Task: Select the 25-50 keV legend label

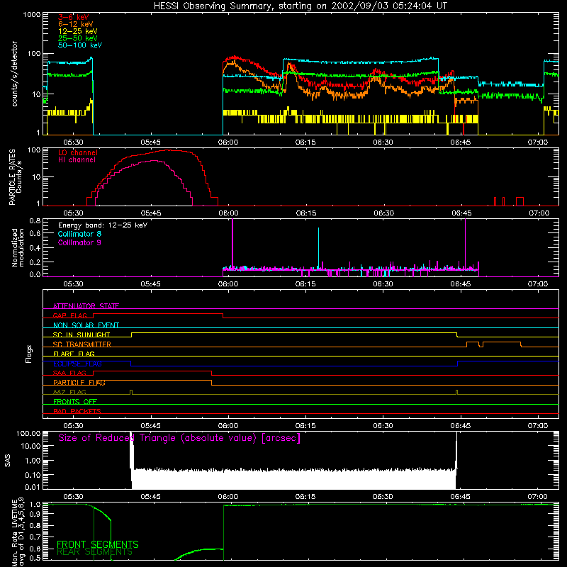Action: point(78,38)
